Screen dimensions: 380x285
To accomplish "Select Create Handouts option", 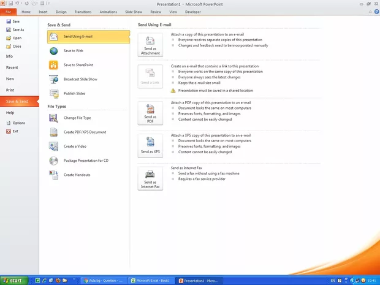I will coord(77,175).
